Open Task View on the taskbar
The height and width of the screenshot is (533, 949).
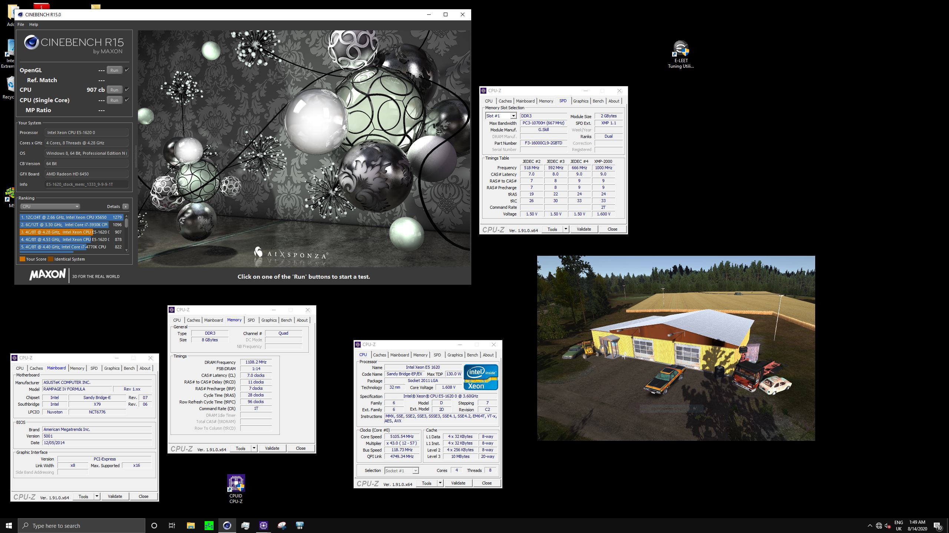point(172,526)
